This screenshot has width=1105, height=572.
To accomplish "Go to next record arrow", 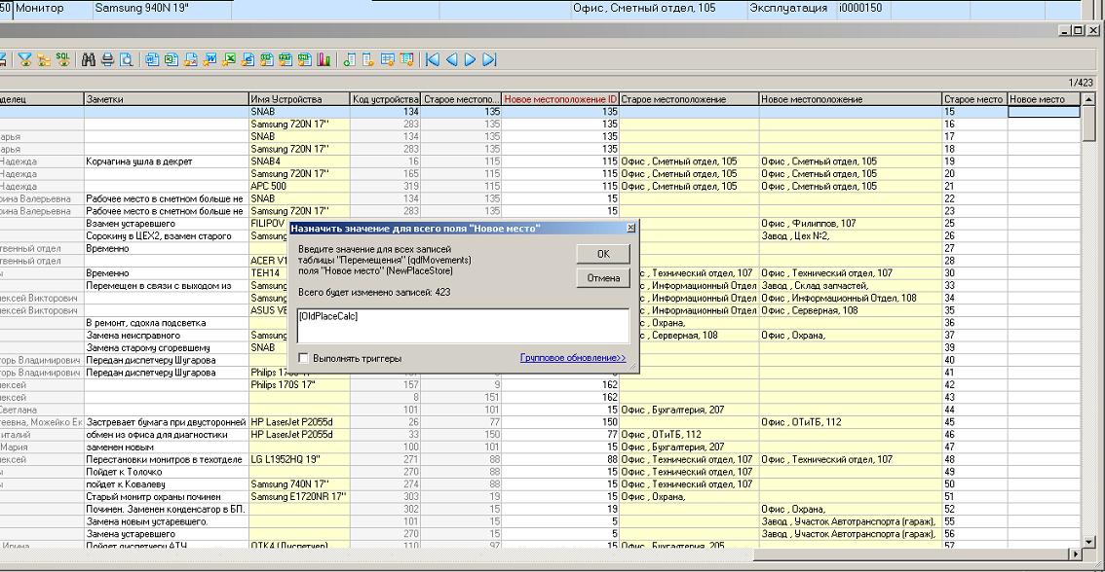I will click(x=470, y=60).
